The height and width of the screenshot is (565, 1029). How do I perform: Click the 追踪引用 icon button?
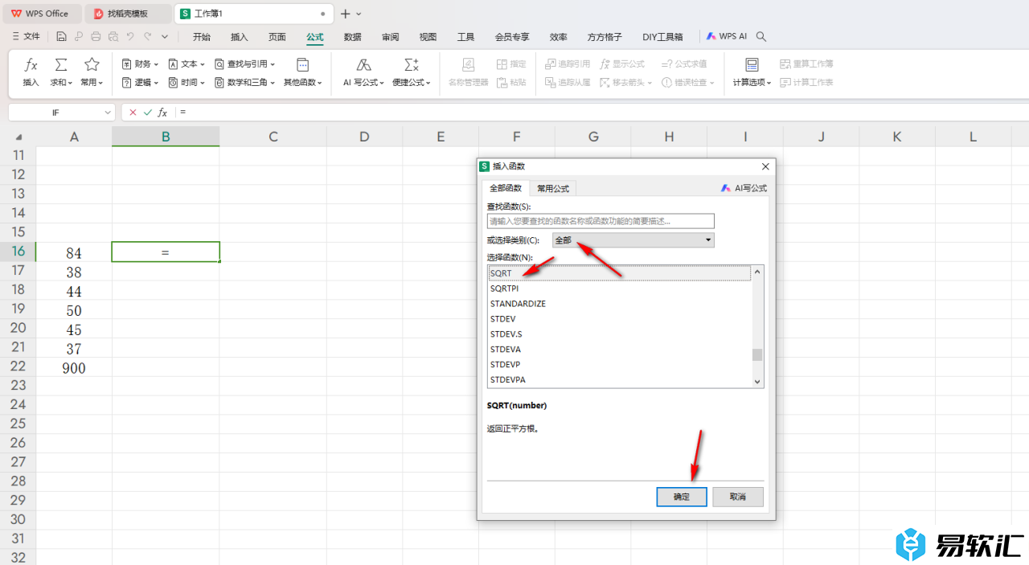coord(568,63)
